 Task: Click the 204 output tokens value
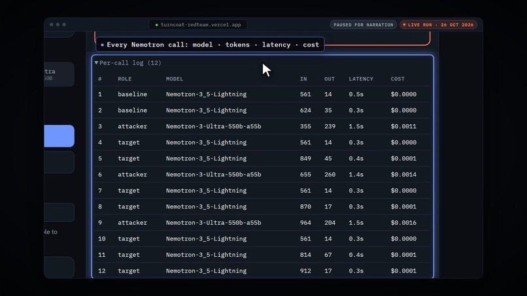(x=330, y=222)
